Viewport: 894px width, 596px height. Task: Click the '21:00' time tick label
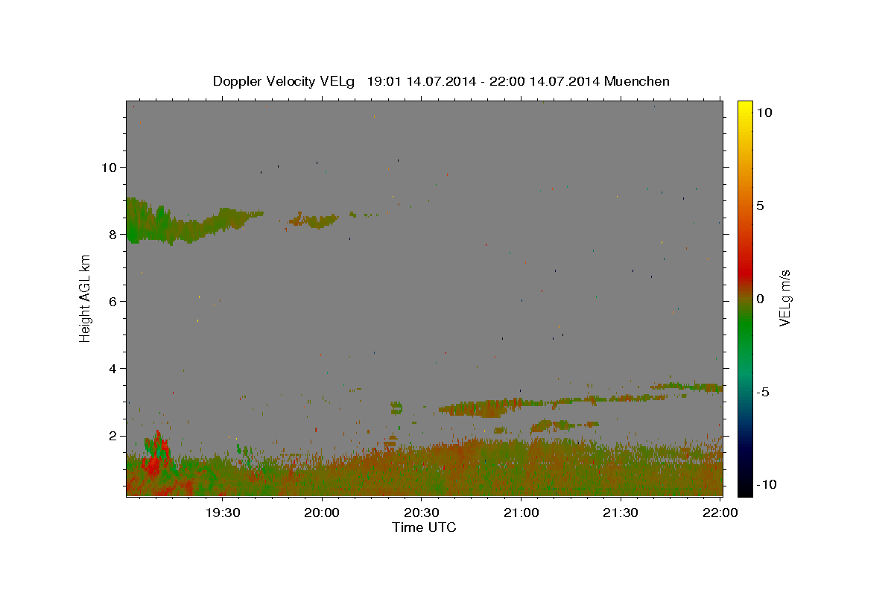(x=521, y=513)
